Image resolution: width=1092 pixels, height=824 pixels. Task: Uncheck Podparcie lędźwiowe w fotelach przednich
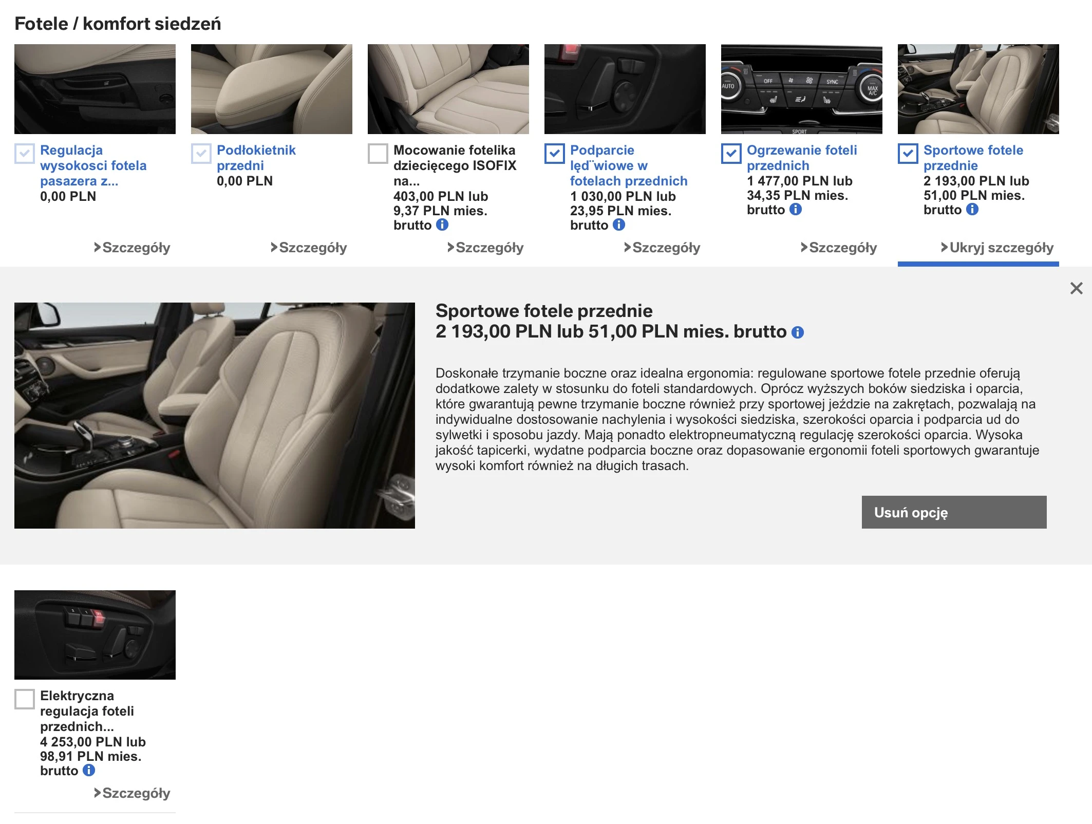tap(555, 154)
